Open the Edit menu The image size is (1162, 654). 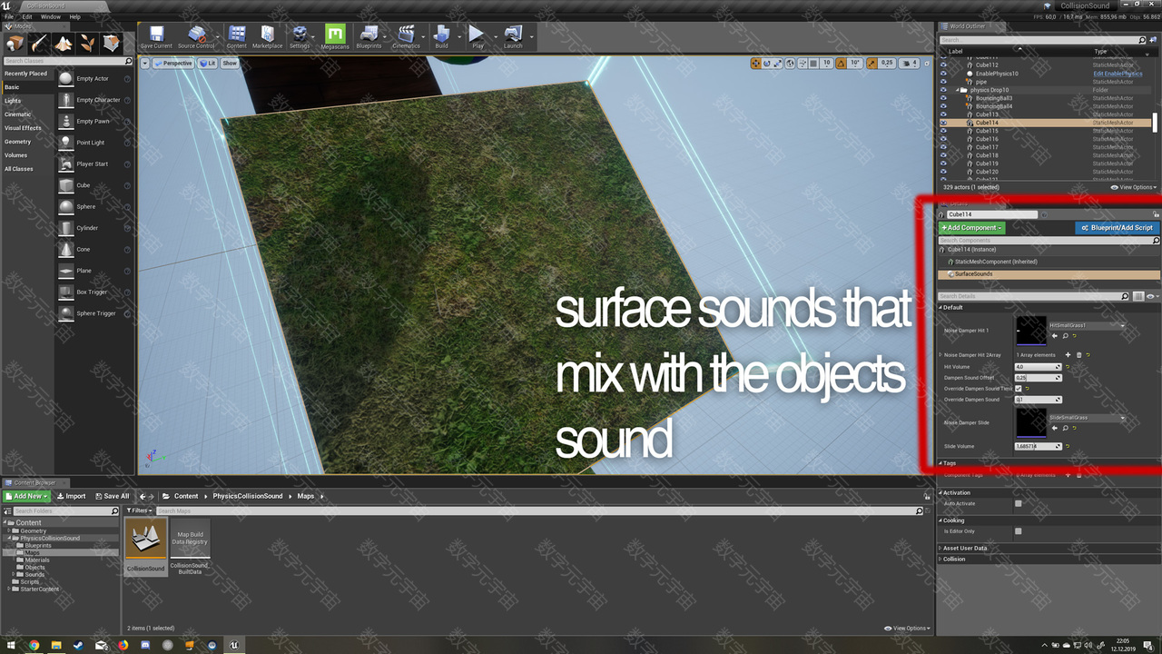[x=27, y=16]
